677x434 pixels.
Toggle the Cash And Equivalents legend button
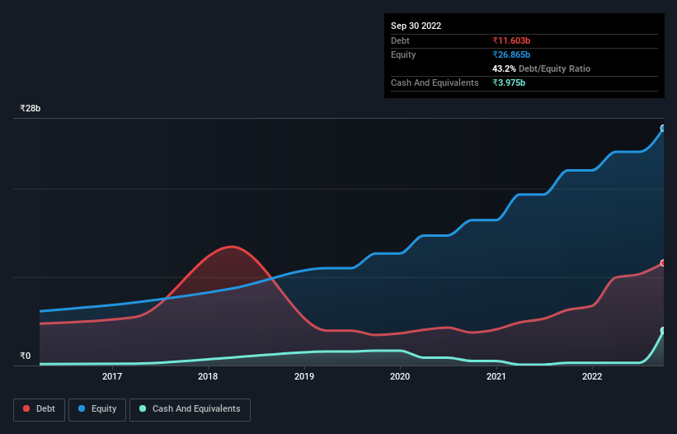(190, 409)
